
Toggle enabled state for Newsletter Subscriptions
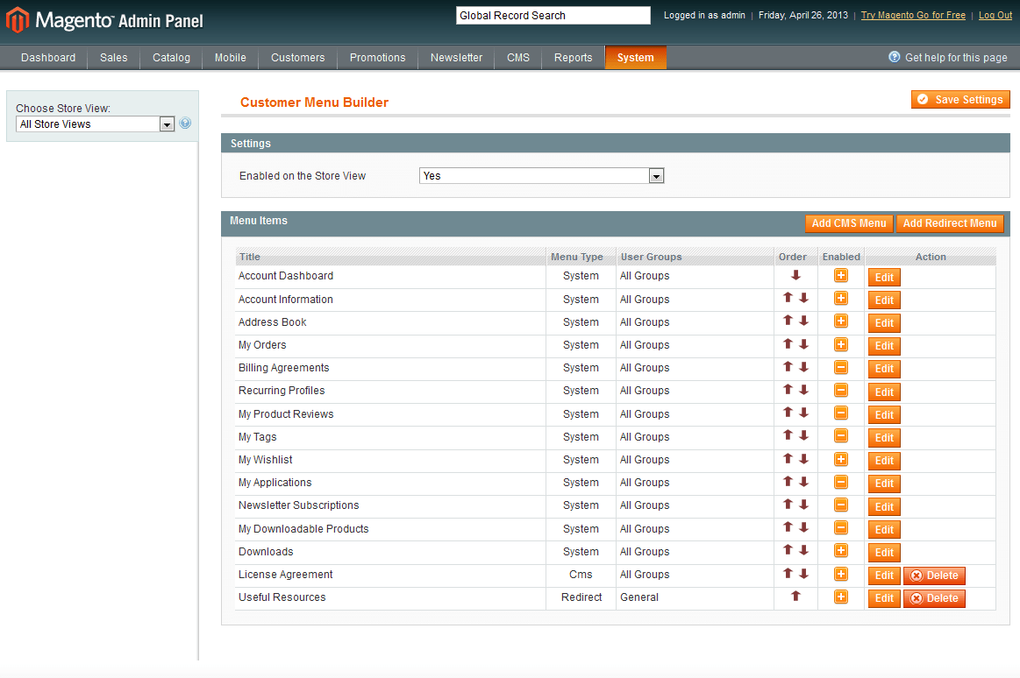point(841,505)
